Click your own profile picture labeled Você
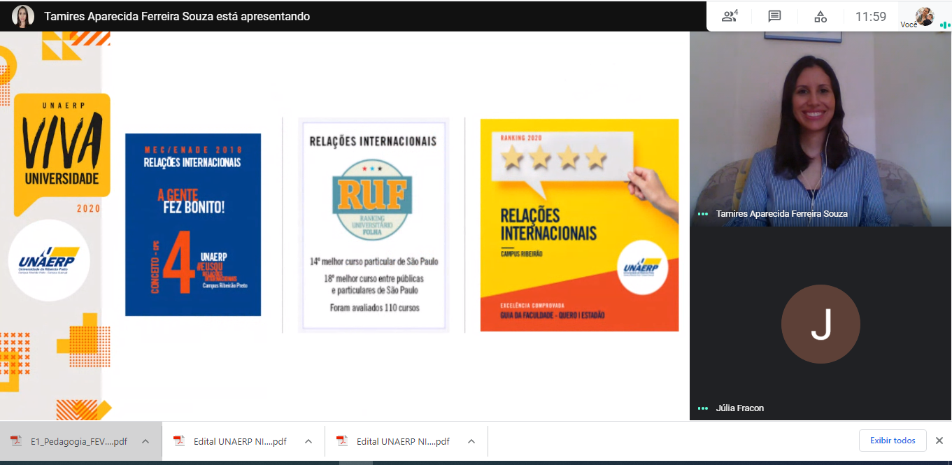This screenshot has width=952, height=465. click(924, 15)
